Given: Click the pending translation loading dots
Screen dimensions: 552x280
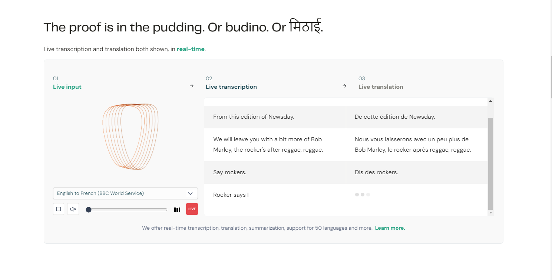Looking at the screenshot, I should (x=362, y=195).
